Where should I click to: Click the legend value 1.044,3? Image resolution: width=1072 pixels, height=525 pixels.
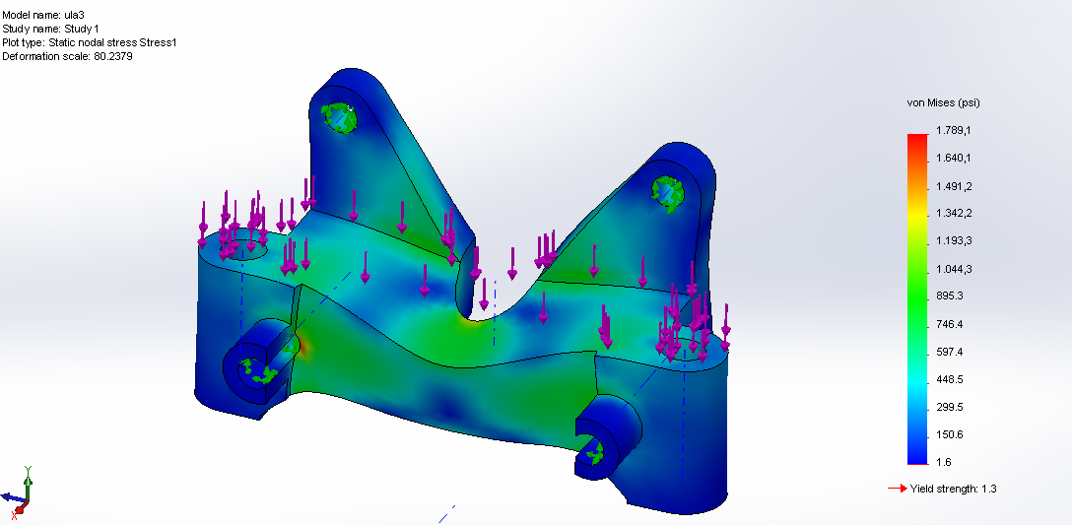pyautogui.click(x=954, y=269)
